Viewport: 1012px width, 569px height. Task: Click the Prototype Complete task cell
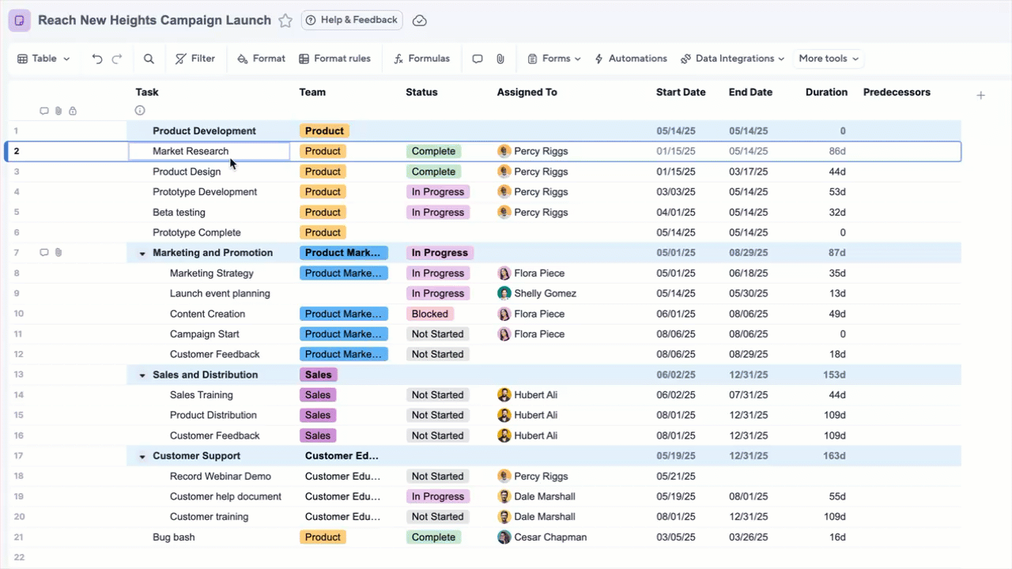pos(210,232)
